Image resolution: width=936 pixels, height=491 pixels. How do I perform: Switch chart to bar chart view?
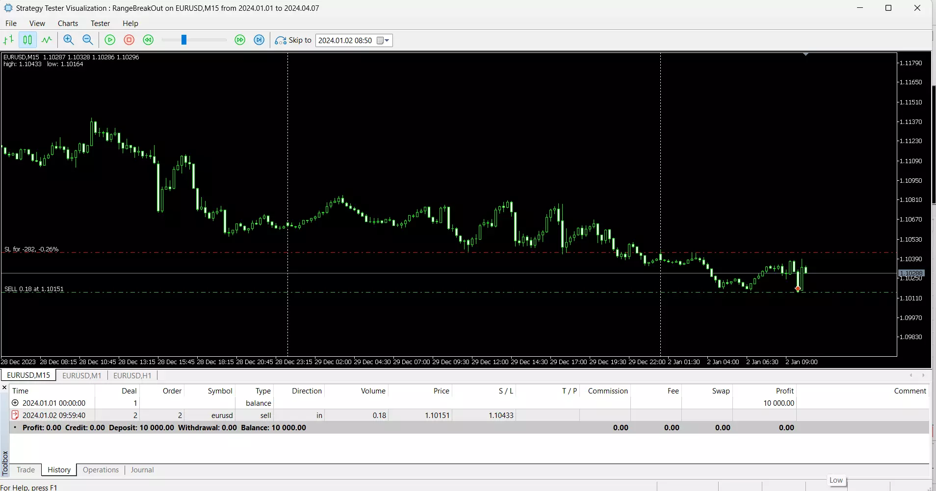(x=9, y=40)
